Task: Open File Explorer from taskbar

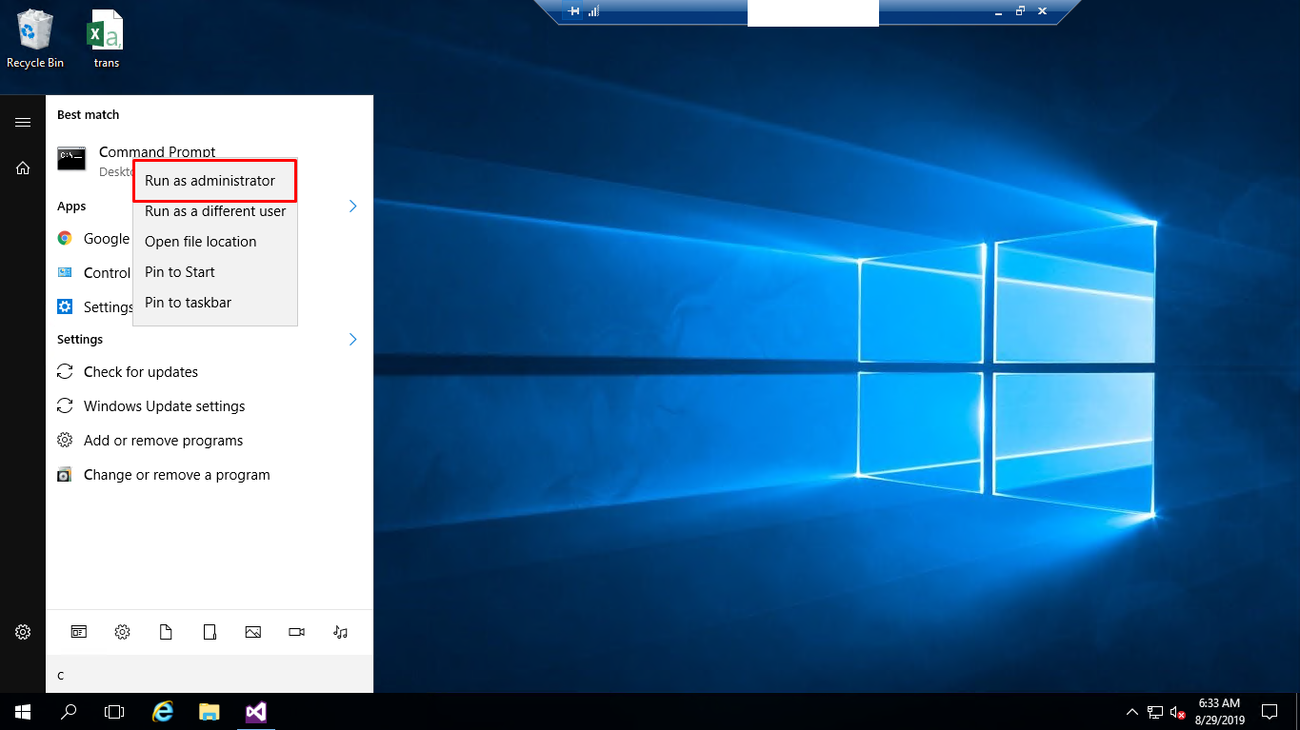Action: point(210,712)
